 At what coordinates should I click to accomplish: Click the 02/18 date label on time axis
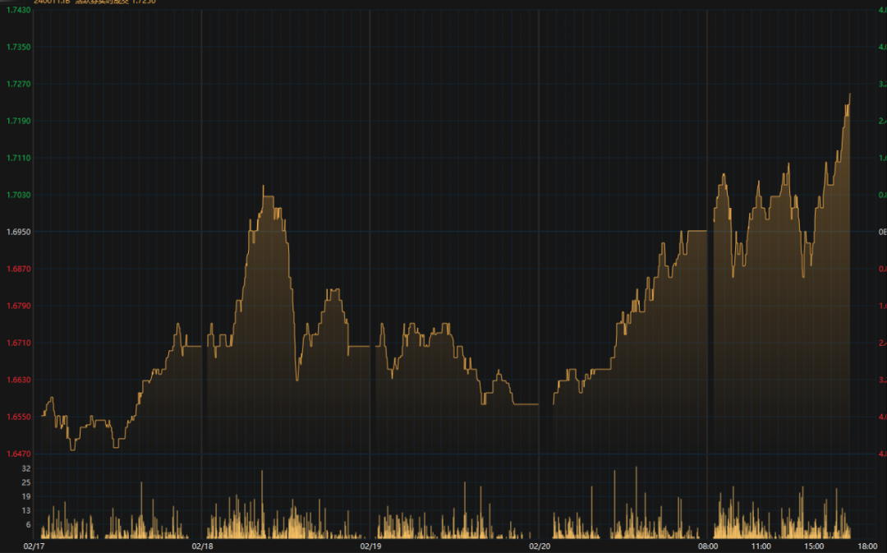click(202, 546)
